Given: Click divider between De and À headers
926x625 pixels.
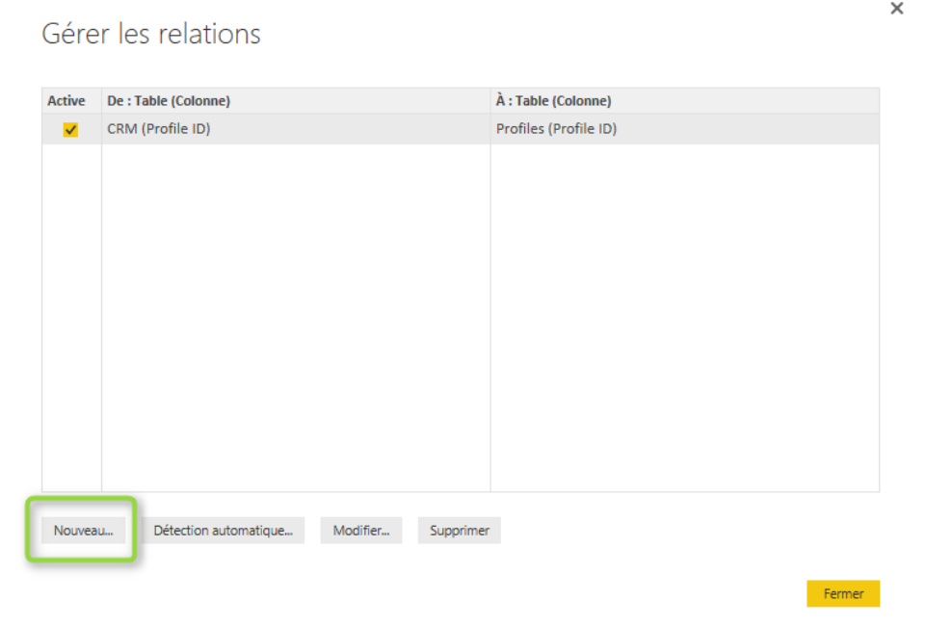Looking at the screenshot, I should pyautogui.click(x=490, y=101).
